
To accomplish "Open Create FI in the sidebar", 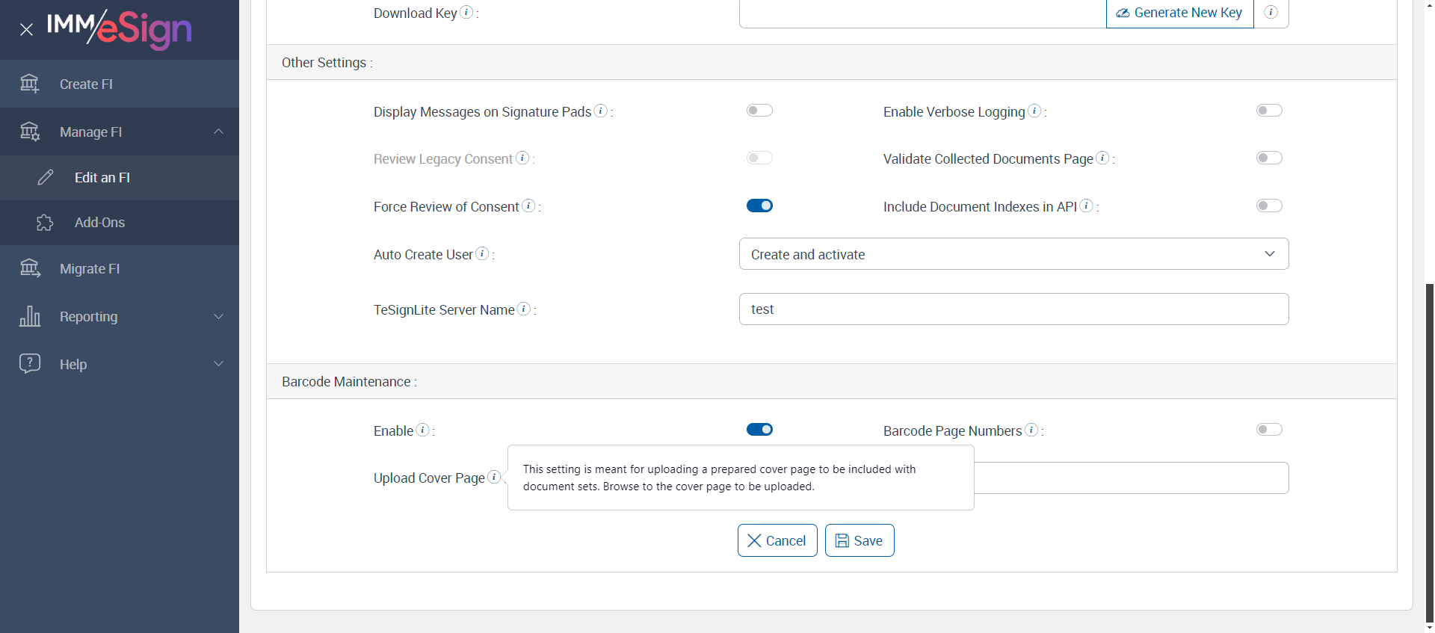I will click(x=86, y=84).
